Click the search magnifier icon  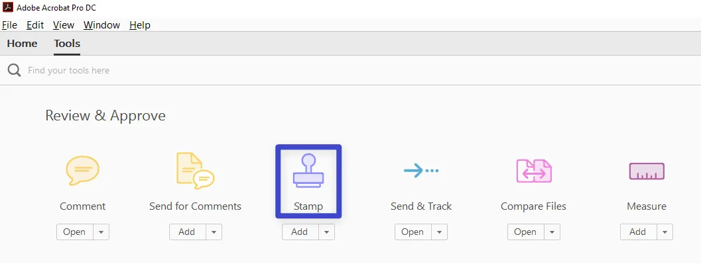14,70
